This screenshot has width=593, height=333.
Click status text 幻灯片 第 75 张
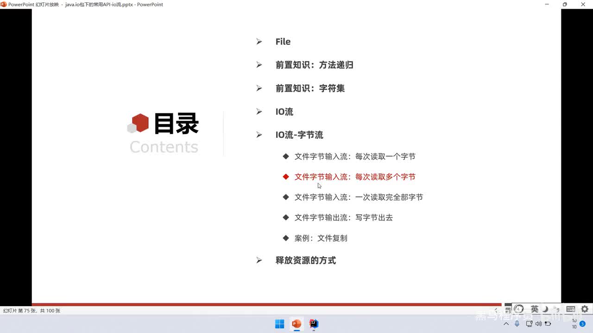(x=20, y=311)
